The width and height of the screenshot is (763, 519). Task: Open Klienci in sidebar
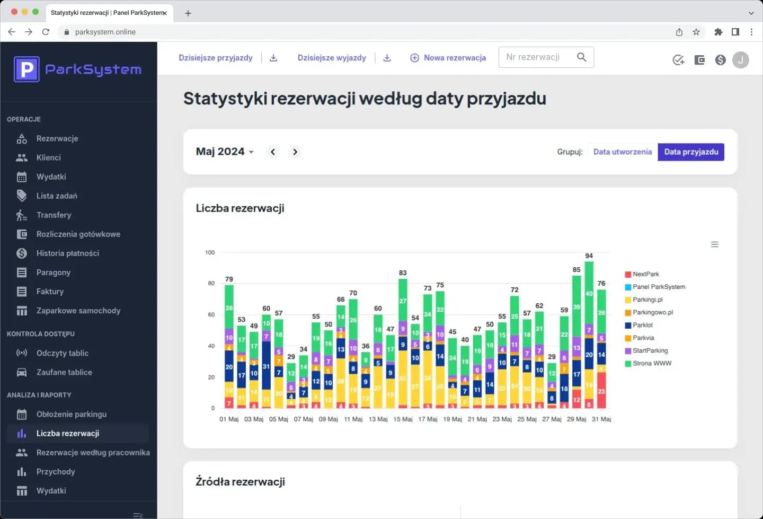point(78,158)
